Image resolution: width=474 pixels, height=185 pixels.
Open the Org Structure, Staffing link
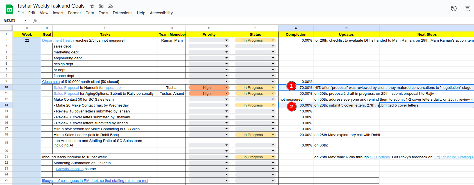tap(454, 157)
